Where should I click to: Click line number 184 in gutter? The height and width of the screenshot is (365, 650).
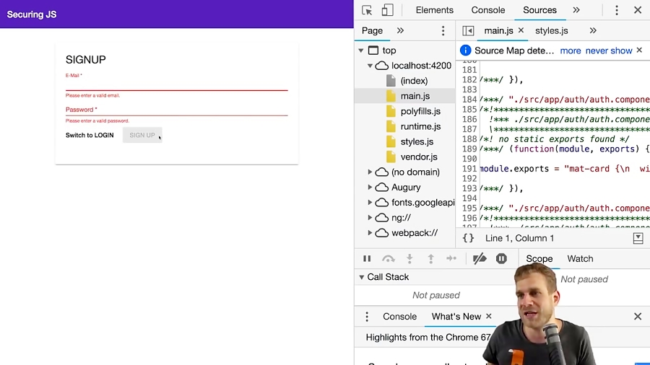pos(469,100)
